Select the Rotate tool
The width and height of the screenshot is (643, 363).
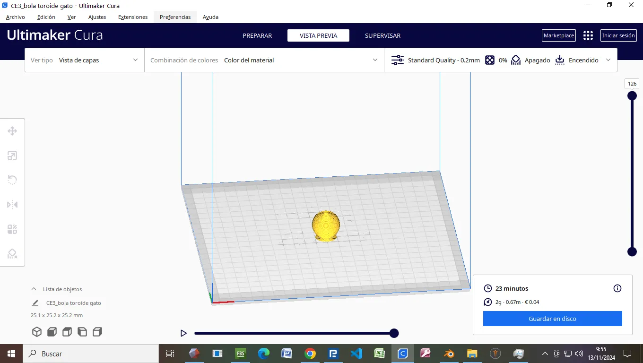pyautogui.click(x=12, y=180)
